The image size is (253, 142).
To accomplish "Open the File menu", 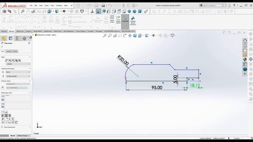I will tap(31, 6).
